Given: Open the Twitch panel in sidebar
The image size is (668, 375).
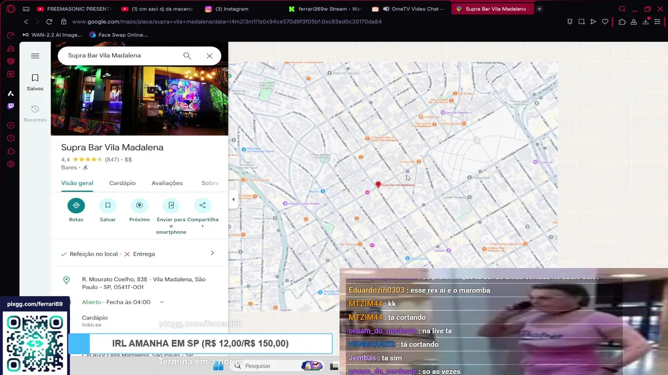Looking at the screenshot, I should tap(10, 106).
